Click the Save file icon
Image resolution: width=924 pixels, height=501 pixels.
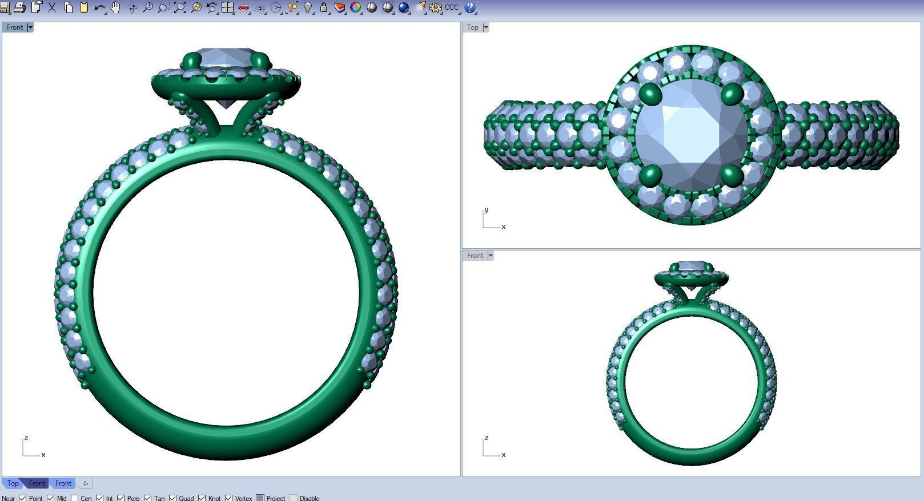coord(4,7)
